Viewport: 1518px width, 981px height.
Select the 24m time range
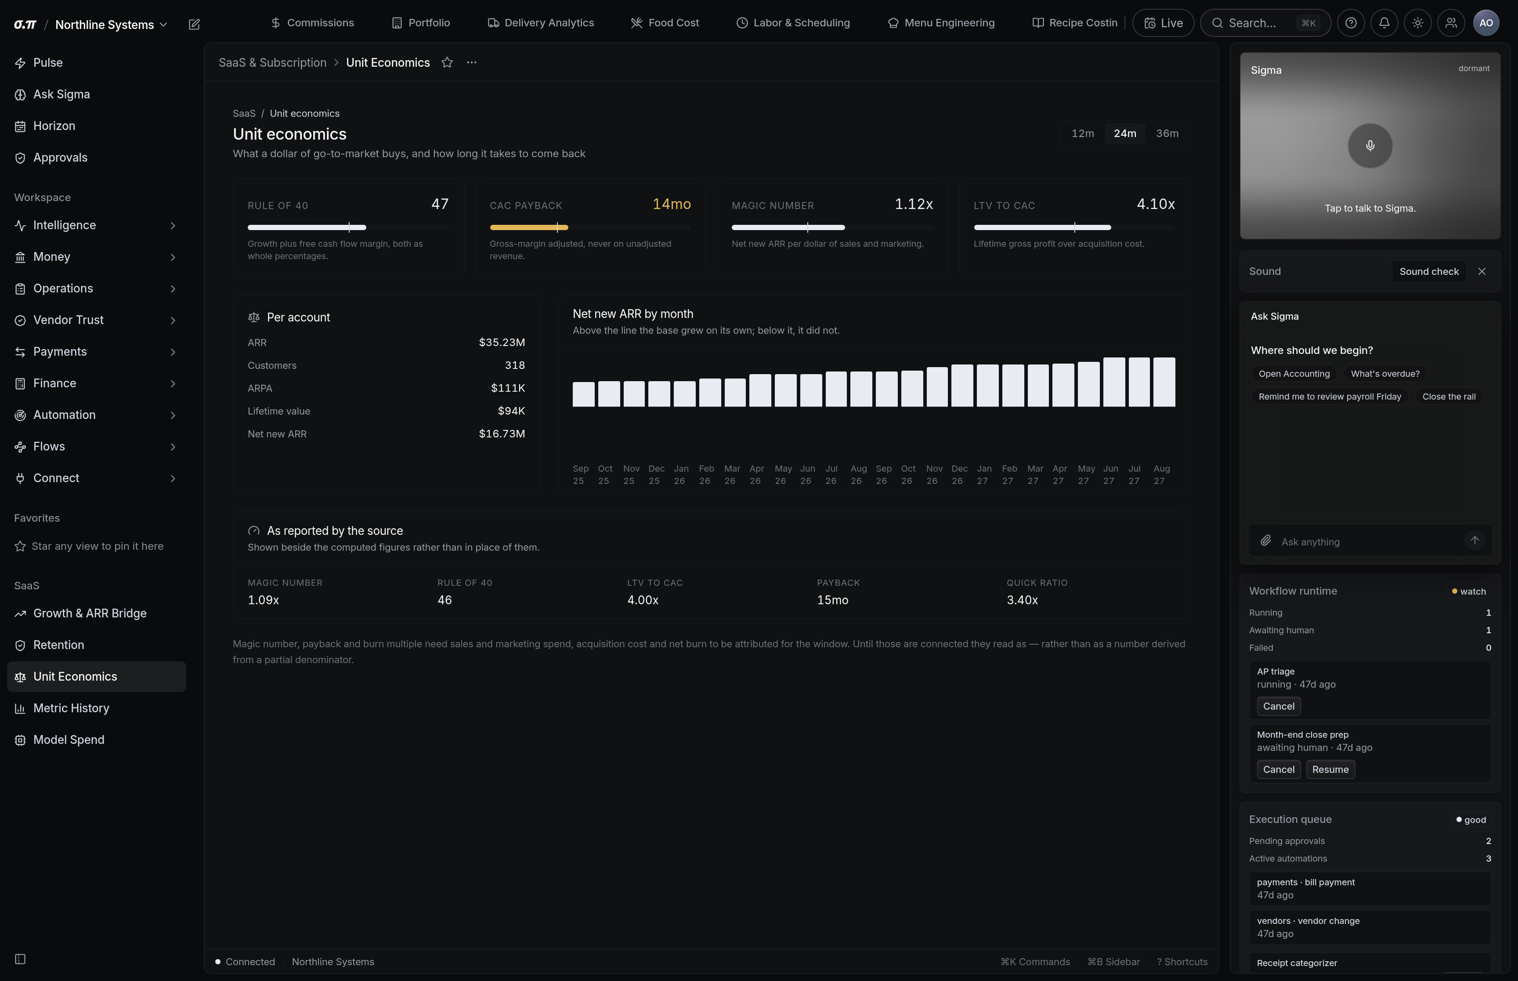pos(1125,133)
